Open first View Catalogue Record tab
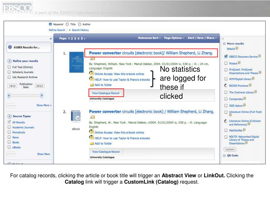Viewport: 270px width, 203px height. (x=106, y=93)
